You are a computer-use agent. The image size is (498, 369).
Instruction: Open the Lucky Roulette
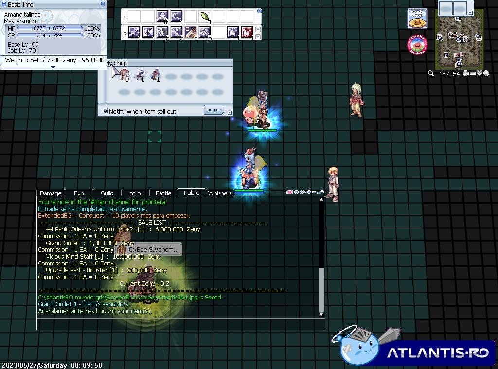point(417,45)
